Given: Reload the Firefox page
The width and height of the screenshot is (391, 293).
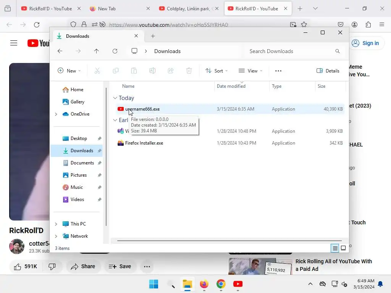Looking at the screenshot, I should tap(37, 25).
